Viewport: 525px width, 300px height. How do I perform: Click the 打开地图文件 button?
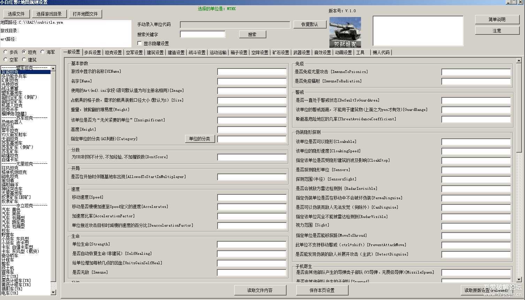pos(85,14)
